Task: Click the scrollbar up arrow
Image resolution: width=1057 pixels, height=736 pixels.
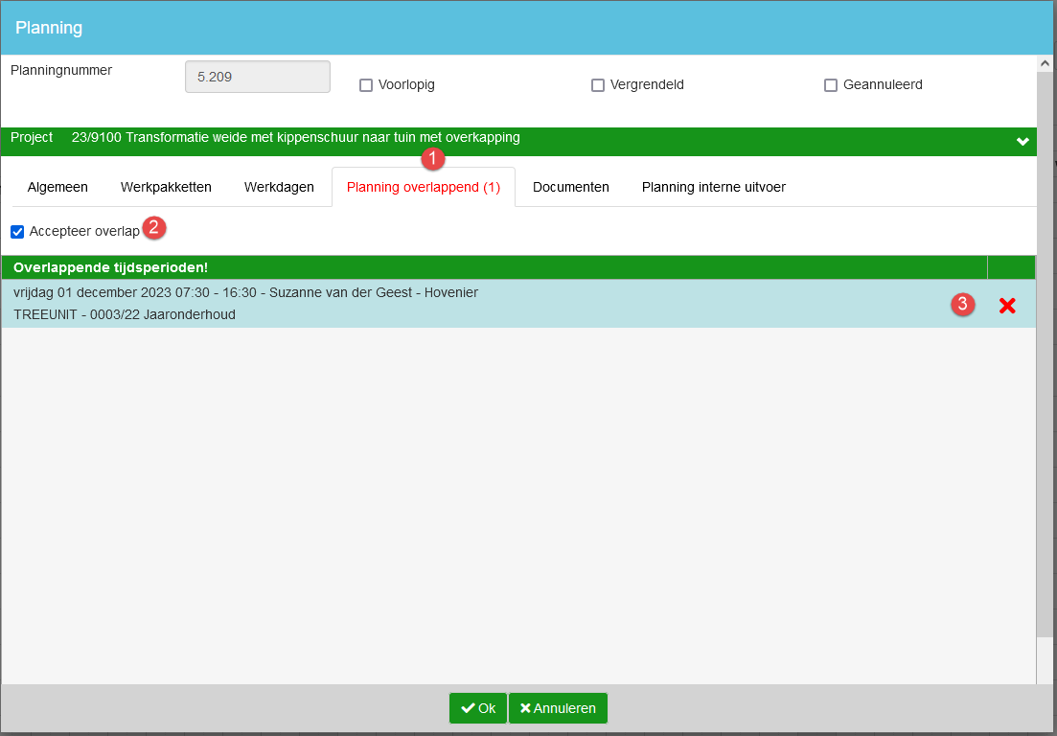Action: click(1046, 63)
